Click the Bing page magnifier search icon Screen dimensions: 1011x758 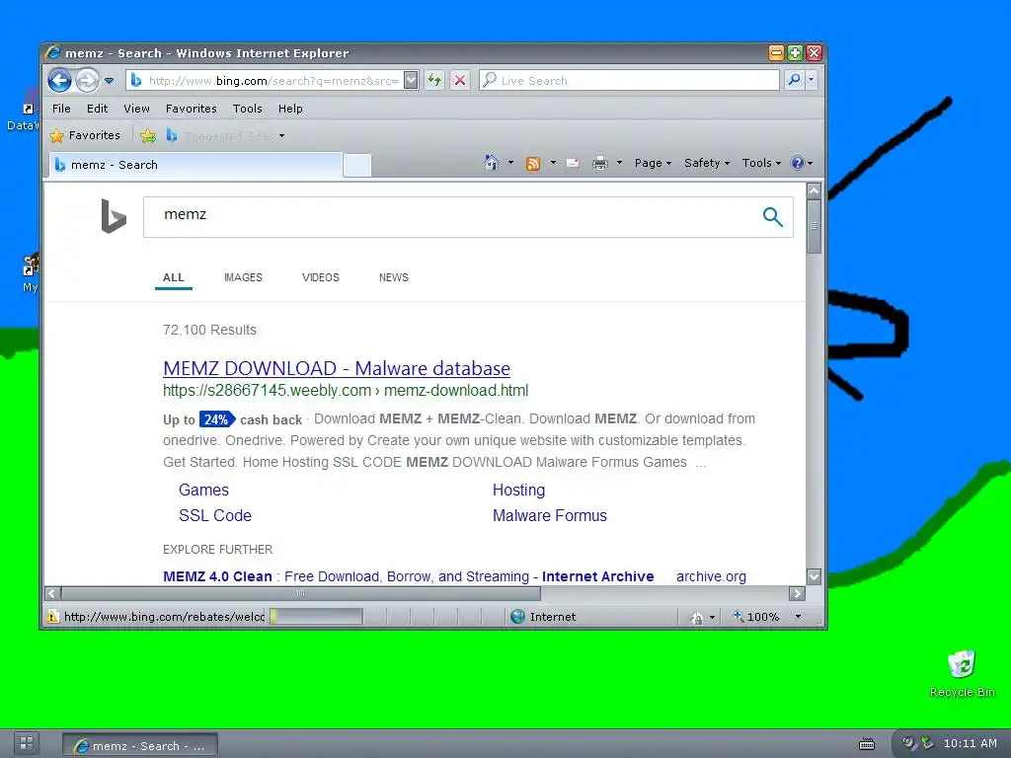772,216
